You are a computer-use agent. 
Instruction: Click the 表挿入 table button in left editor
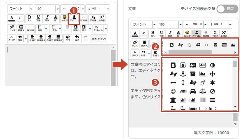pos(21,28)
